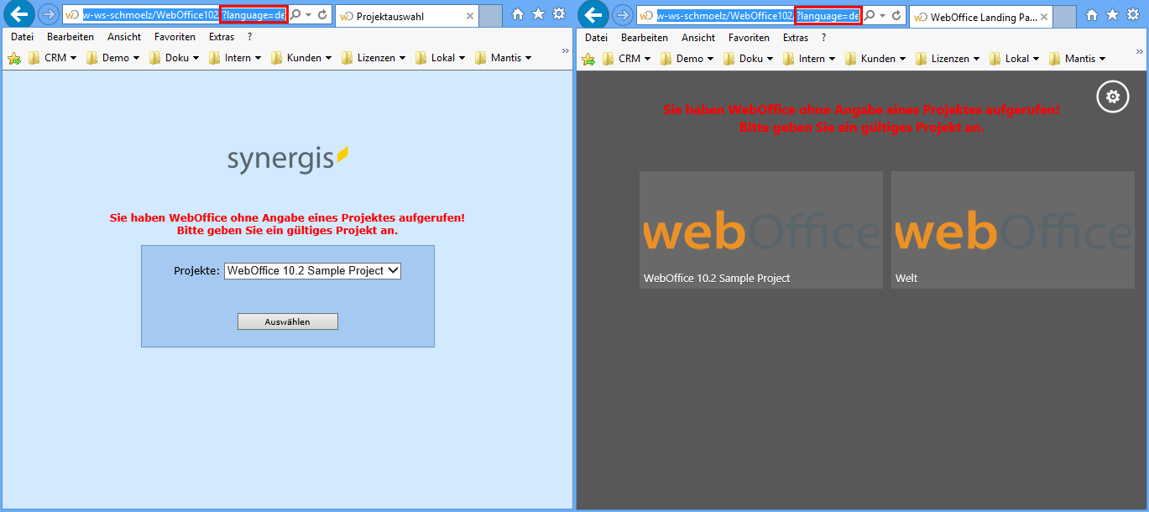Open the Ansicht menu in the right window
This screenshot has height=512, width=1149.
(x=698, y=37)
